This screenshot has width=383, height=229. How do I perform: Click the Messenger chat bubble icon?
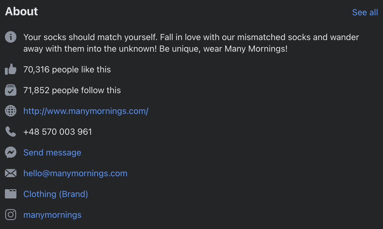[x=11, y=153]
